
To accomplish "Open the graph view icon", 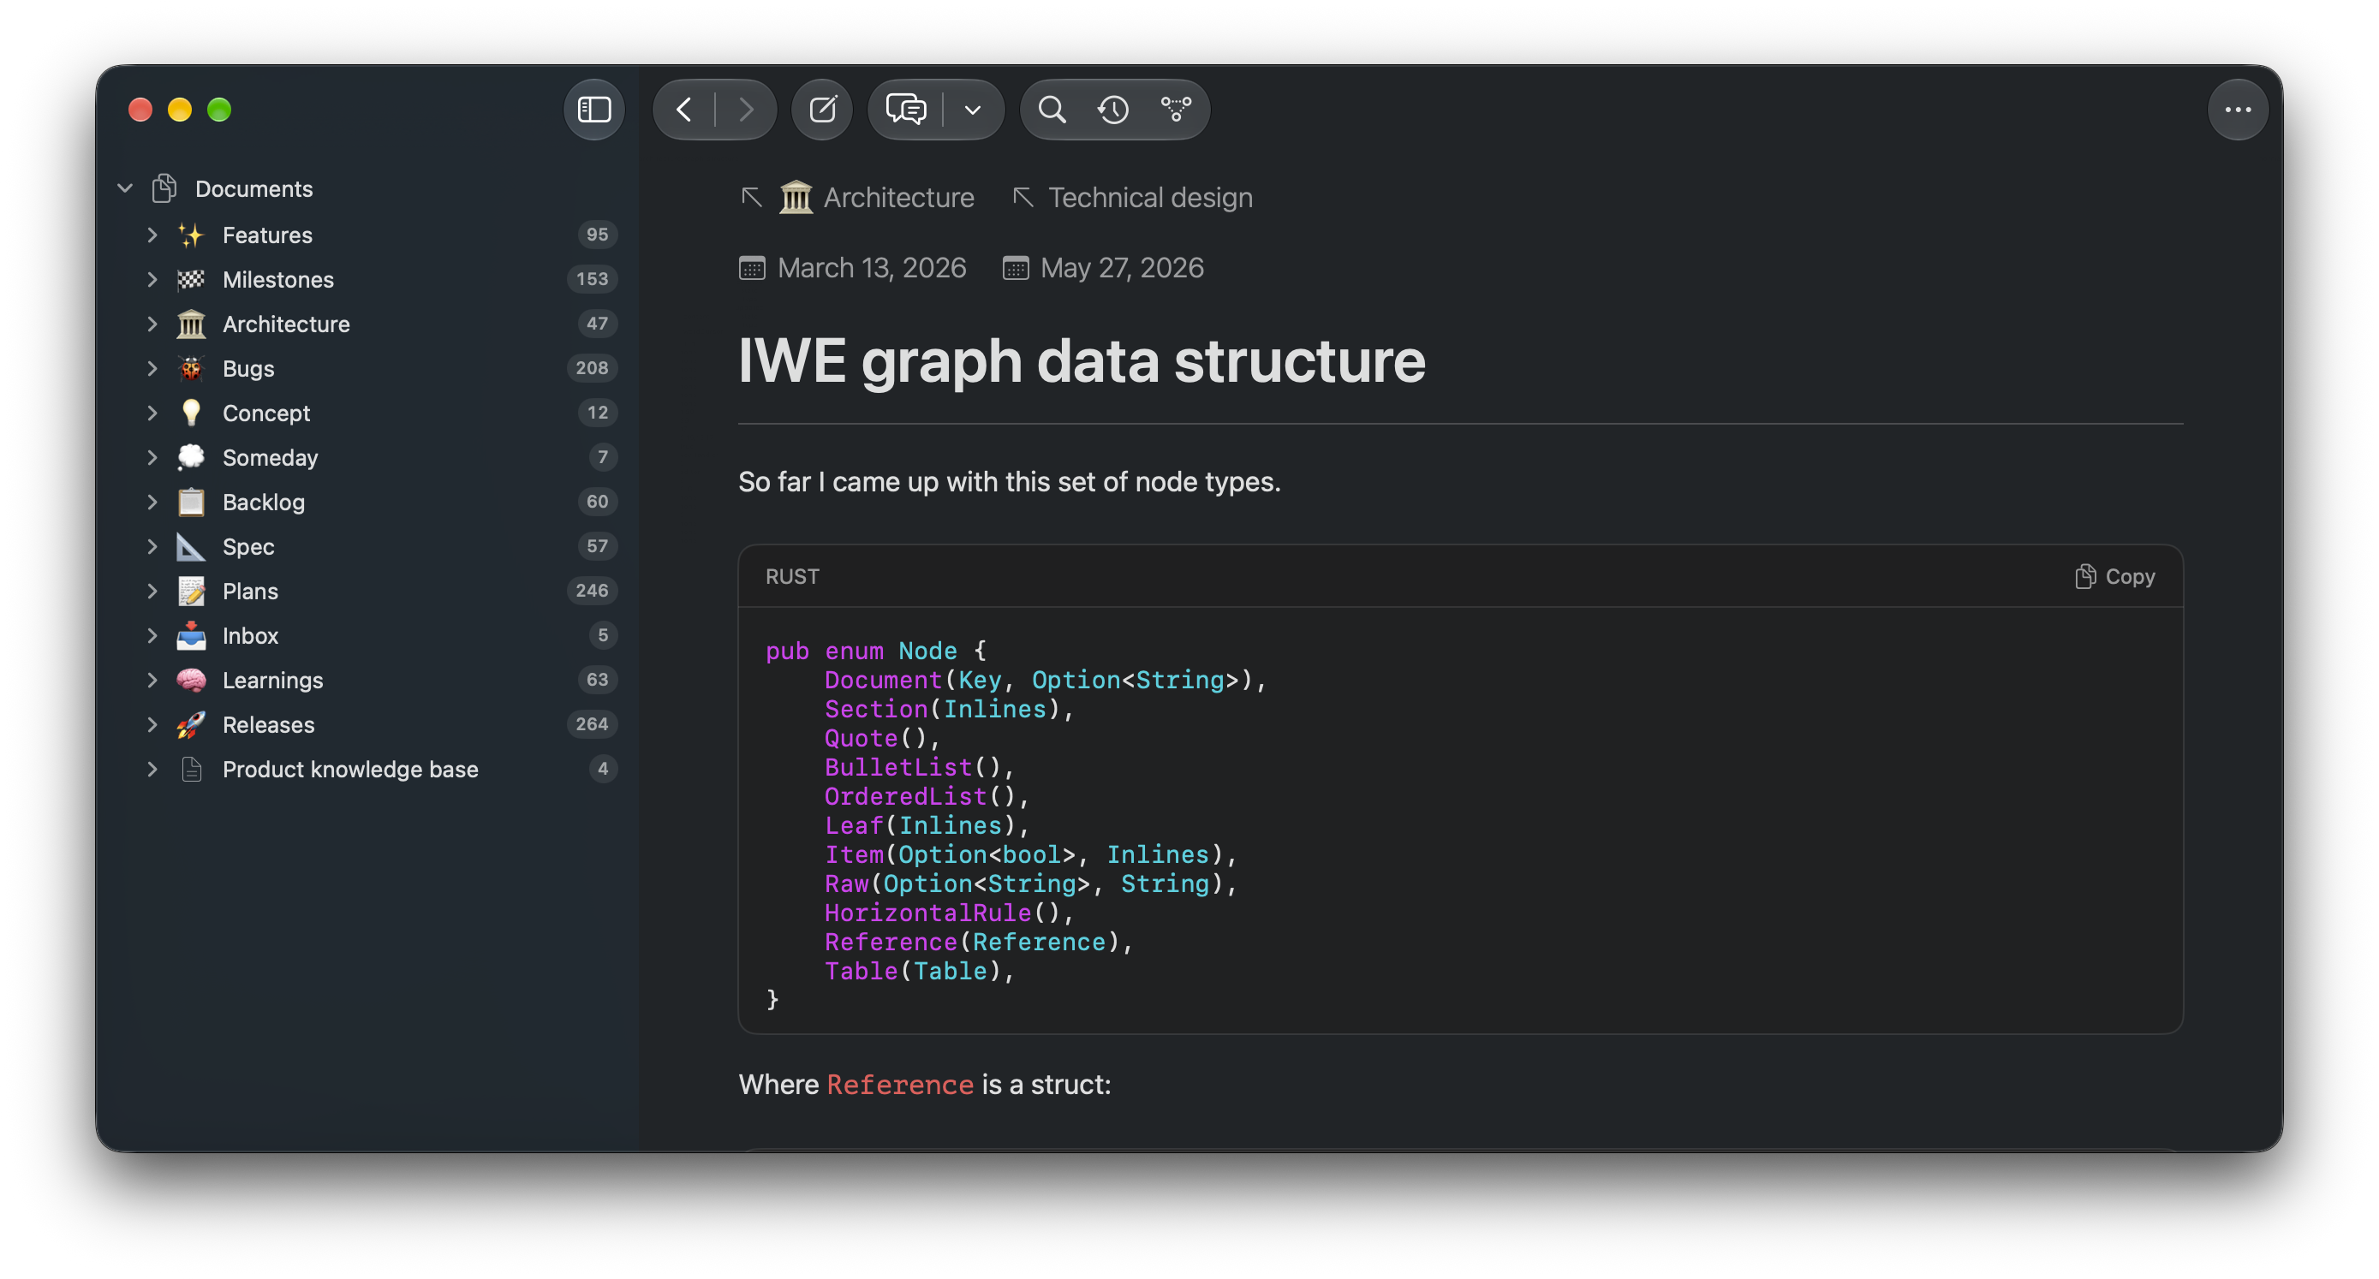I will [1176, 110].
